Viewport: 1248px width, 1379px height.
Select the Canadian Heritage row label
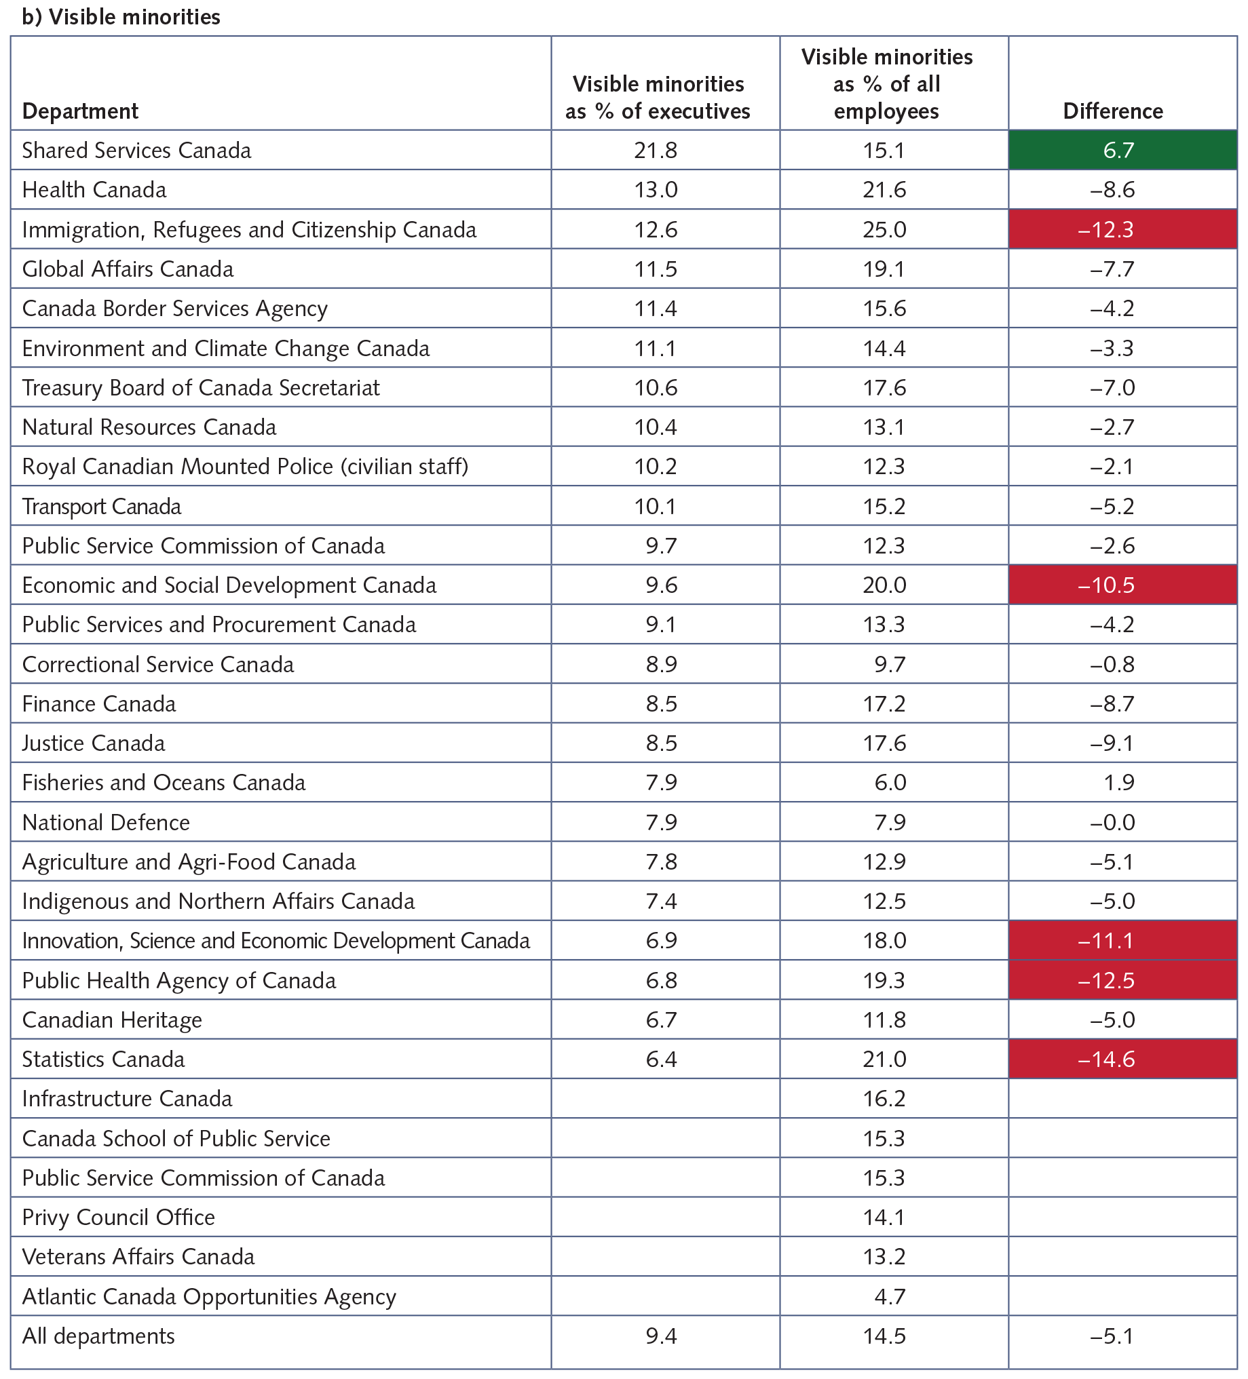(x=112, y=1020)
